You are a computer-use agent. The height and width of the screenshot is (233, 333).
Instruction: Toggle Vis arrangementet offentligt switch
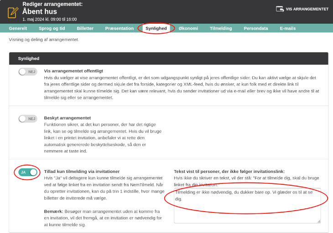[28, 72]
